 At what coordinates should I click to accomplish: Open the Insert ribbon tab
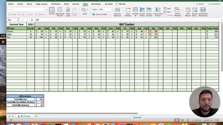tap(20, 4)
